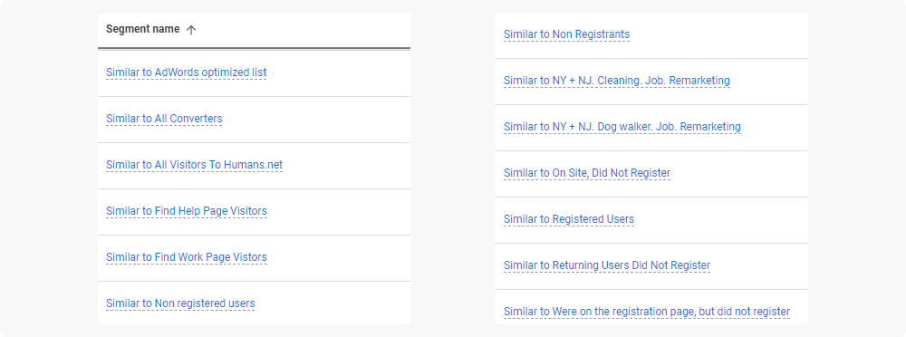This screenshot has width=906, height=337.
Task: Click Similar to Non Registrants link
Action: click(x=567, y=34)
